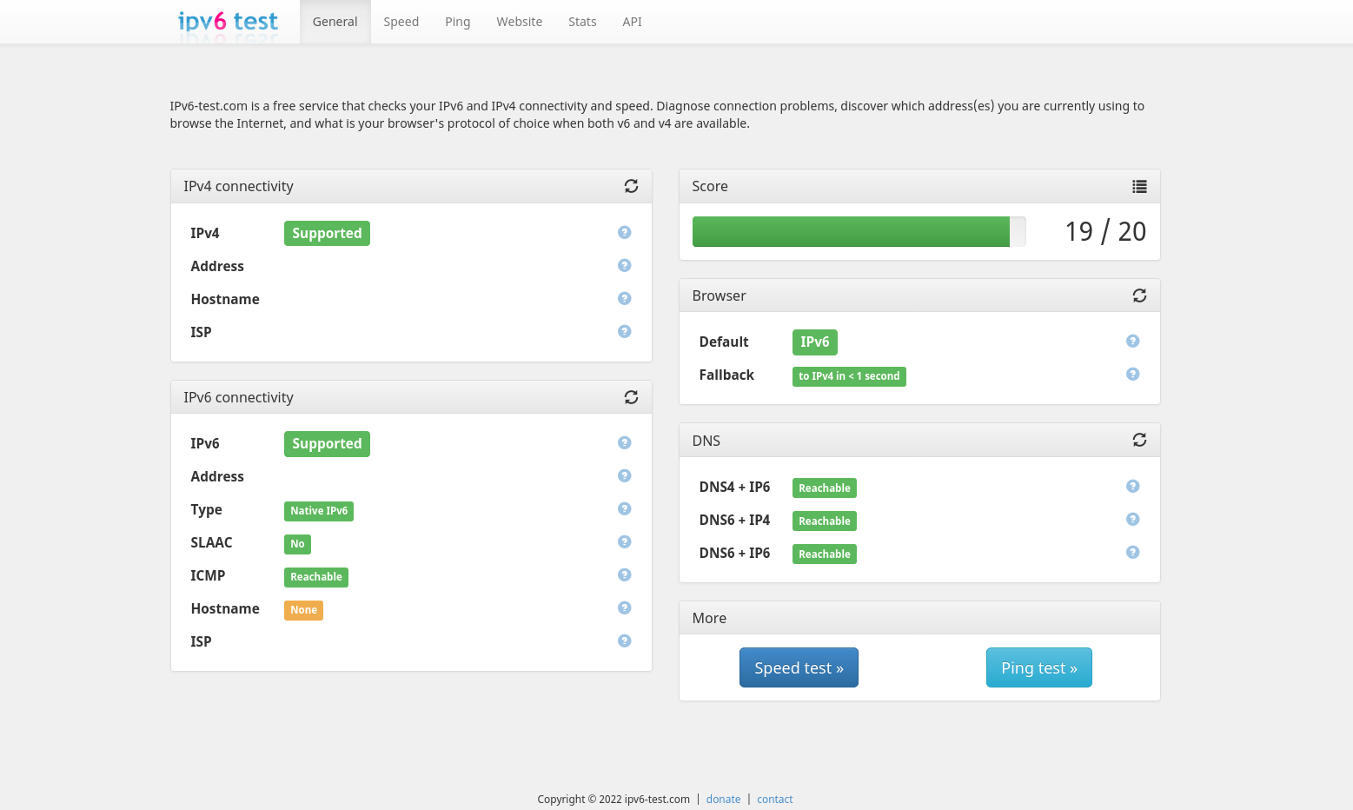Show help for SLAAC row
1353x810 pixels.
(624, 542)
